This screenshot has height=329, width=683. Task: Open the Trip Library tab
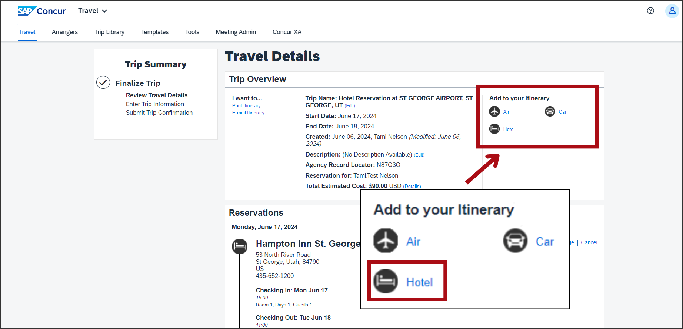coord(109,32)
